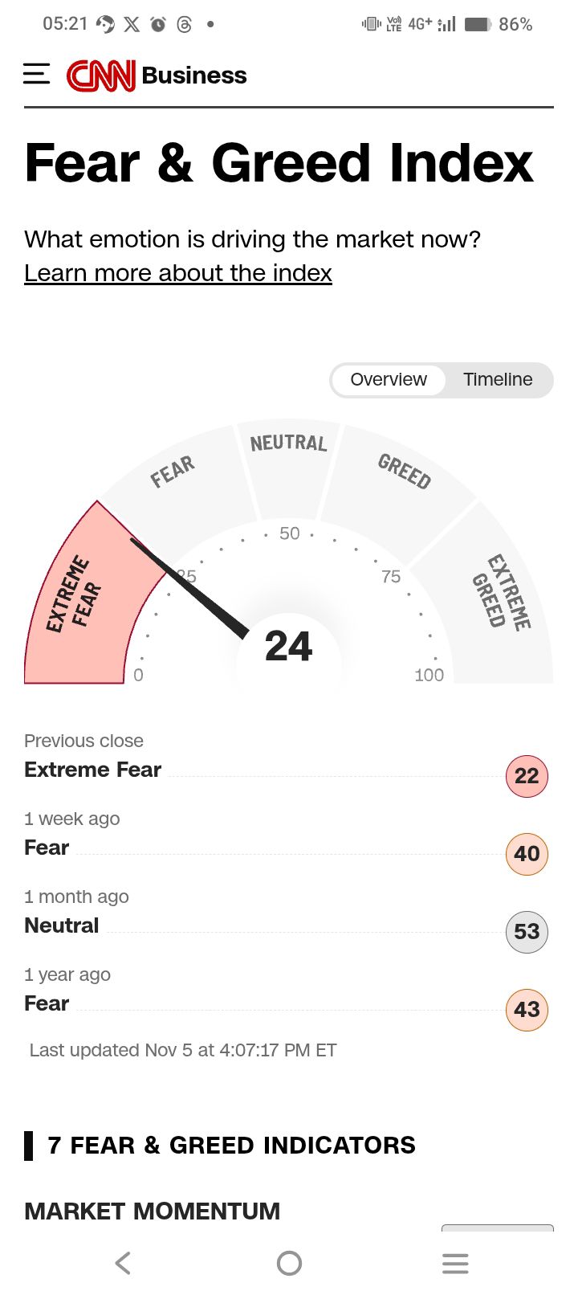Tap the 1 year ago badge 43

[527, 1010]
